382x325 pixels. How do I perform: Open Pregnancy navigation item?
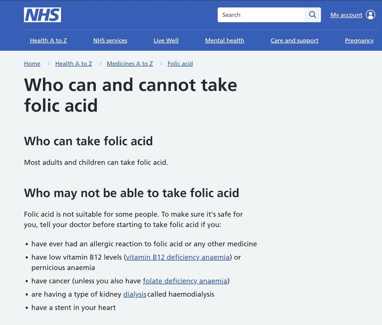[359, 40]
